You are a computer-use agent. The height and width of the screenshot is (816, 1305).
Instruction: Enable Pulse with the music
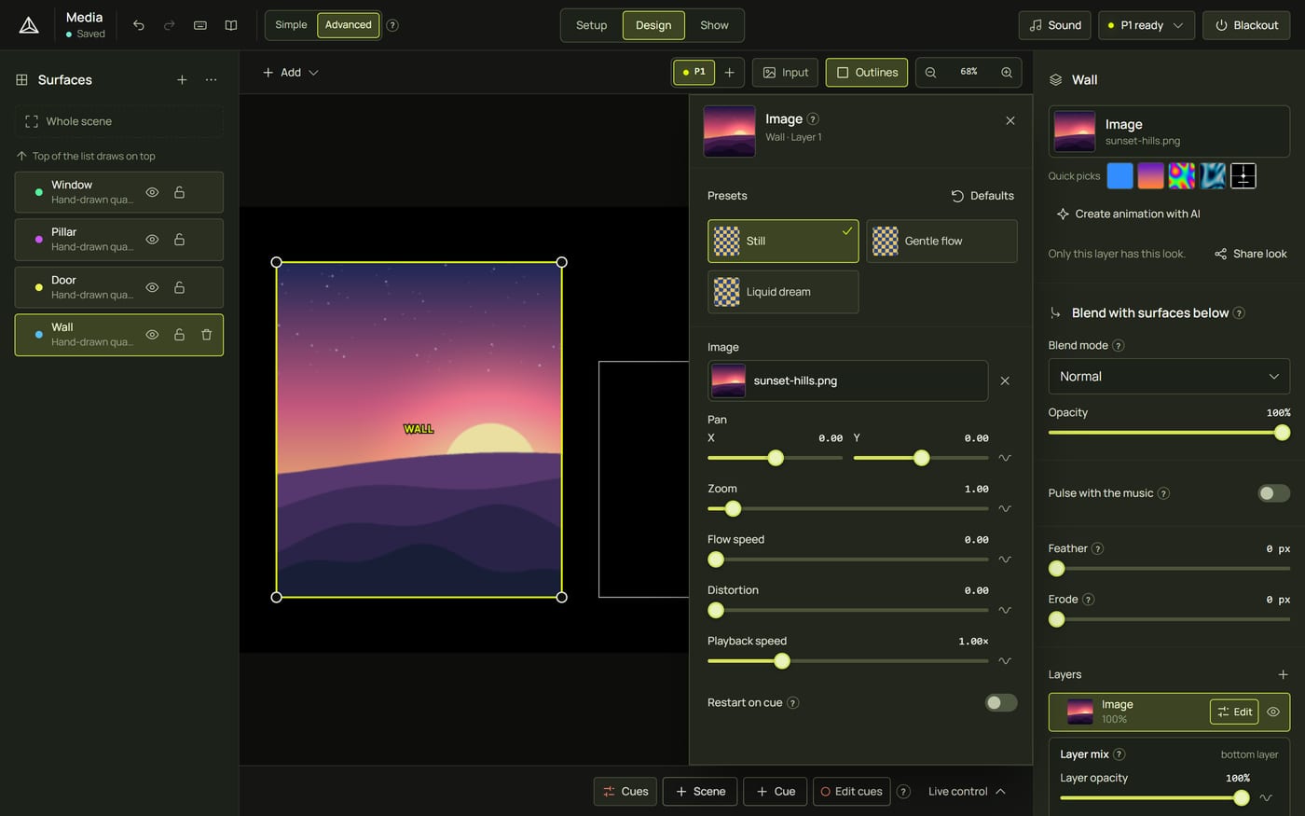1274,493
